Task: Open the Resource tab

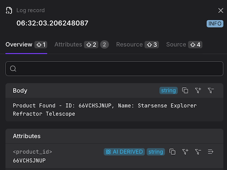Action: pyautogui.click(x=137, y=45)
